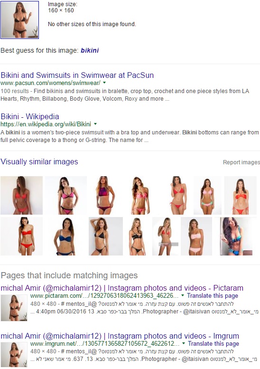Open the Imgrum michal Amir Instagram result

coord(120,336)
